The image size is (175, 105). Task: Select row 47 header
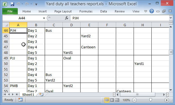click(x=6, y=47)
